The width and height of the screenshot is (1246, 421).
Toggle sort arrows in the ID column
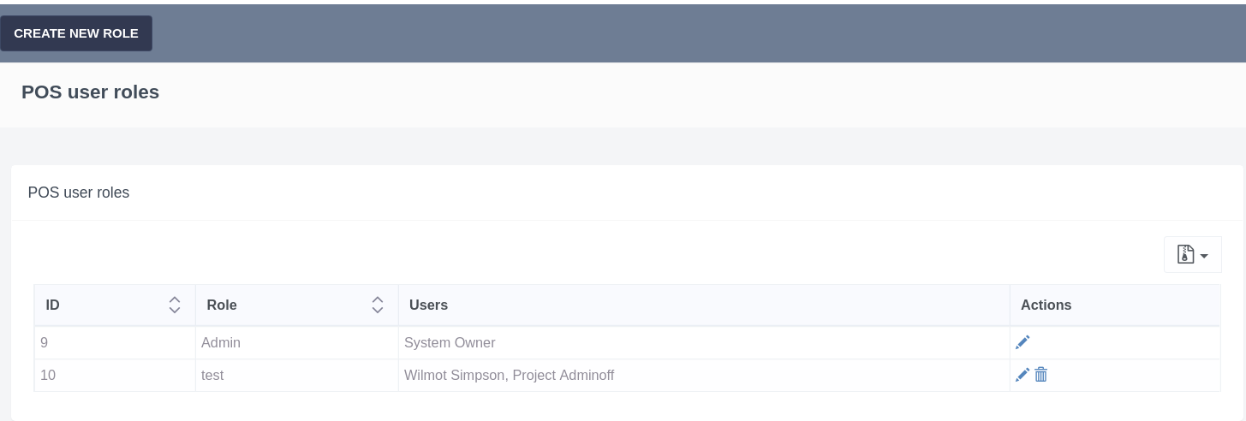tap(175, 305)
